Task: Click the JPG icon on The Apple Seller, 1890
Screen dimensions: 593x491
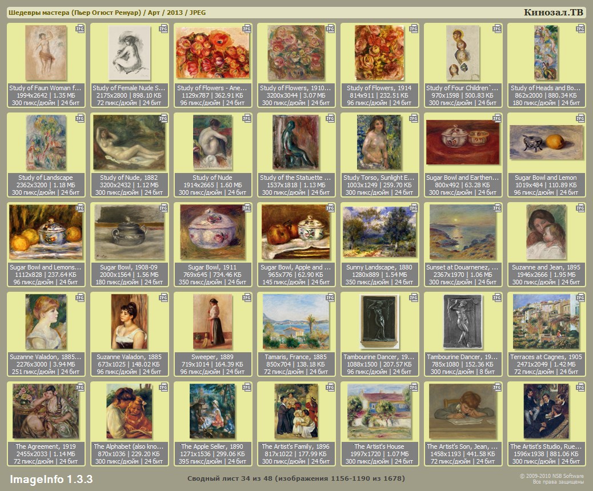Action: coord(247,388)
